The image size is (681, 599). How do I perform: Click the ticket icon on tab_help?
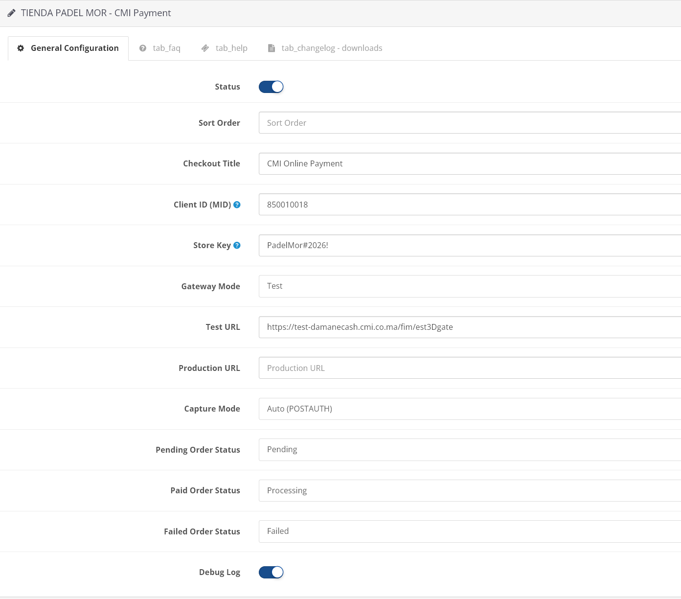click(205, 48)
